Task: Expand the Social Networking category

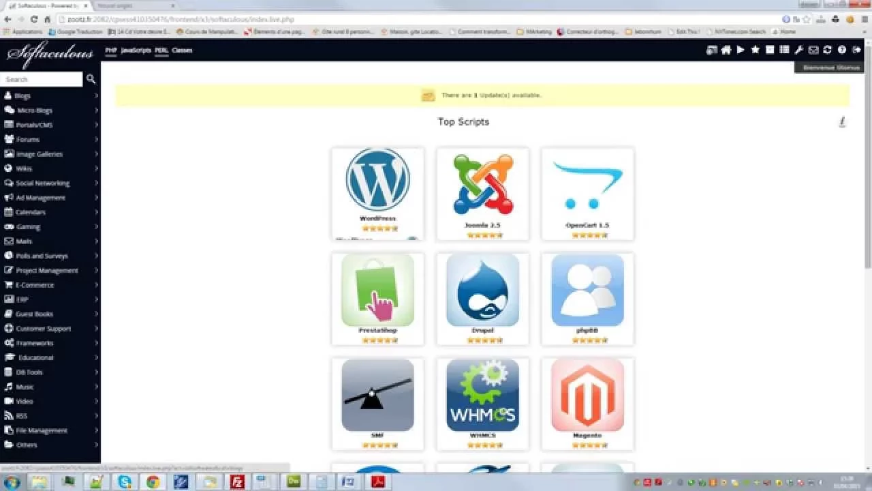Action: coord(50,183)
